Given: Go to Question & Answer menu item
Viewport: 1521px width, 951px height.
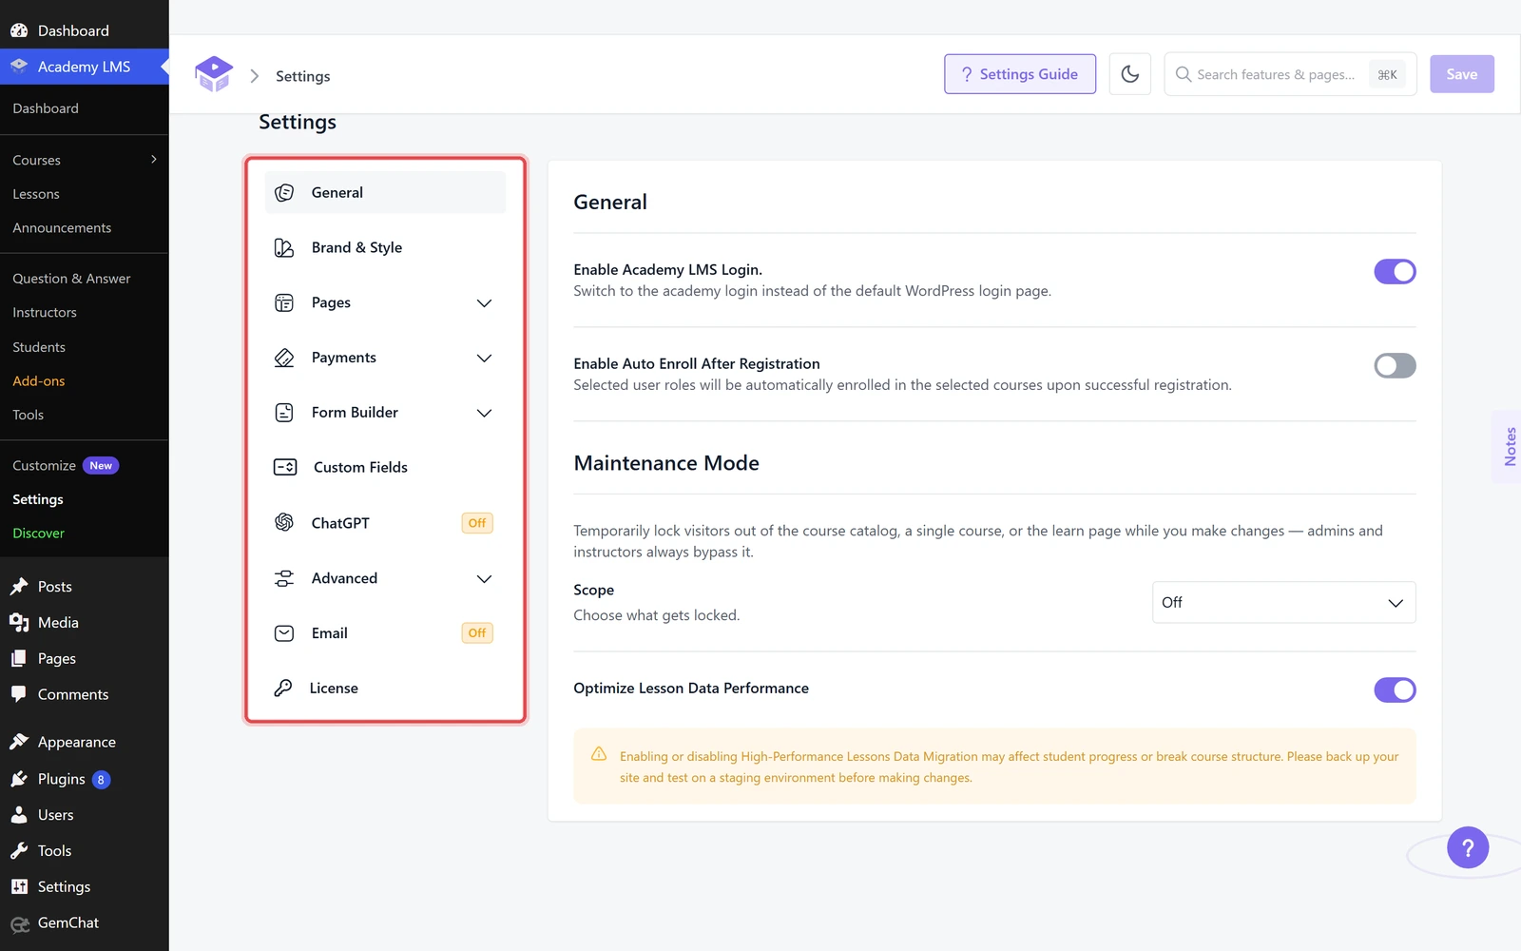Looking at the screenshot, I should [71, 279].
